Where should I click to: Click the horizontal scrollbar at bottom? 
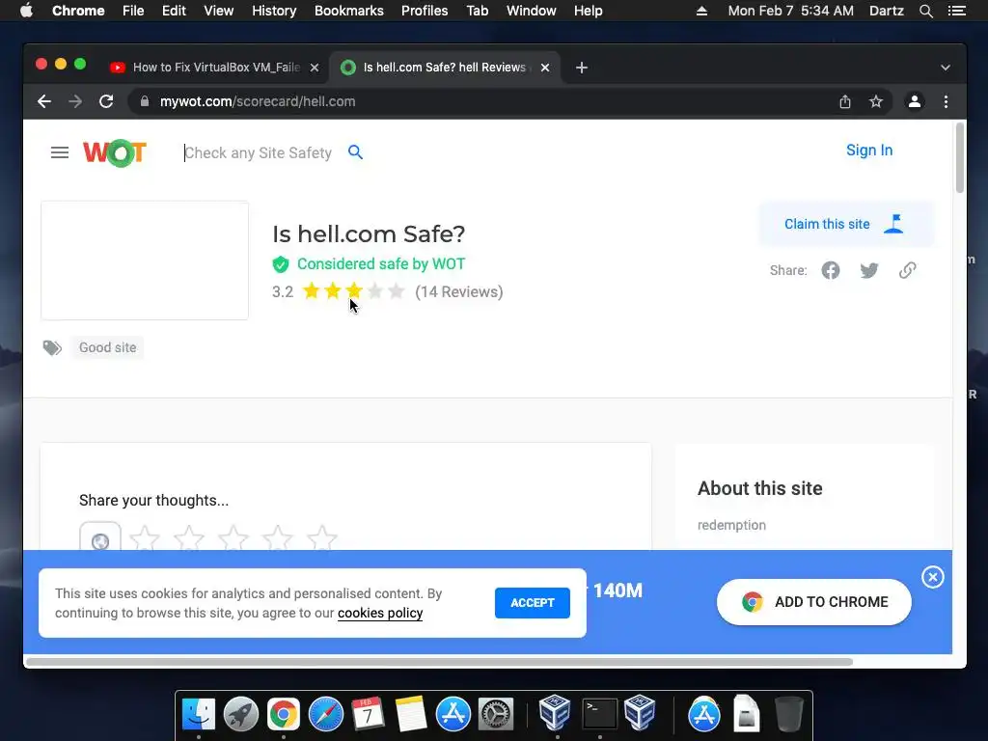[439, 662]
